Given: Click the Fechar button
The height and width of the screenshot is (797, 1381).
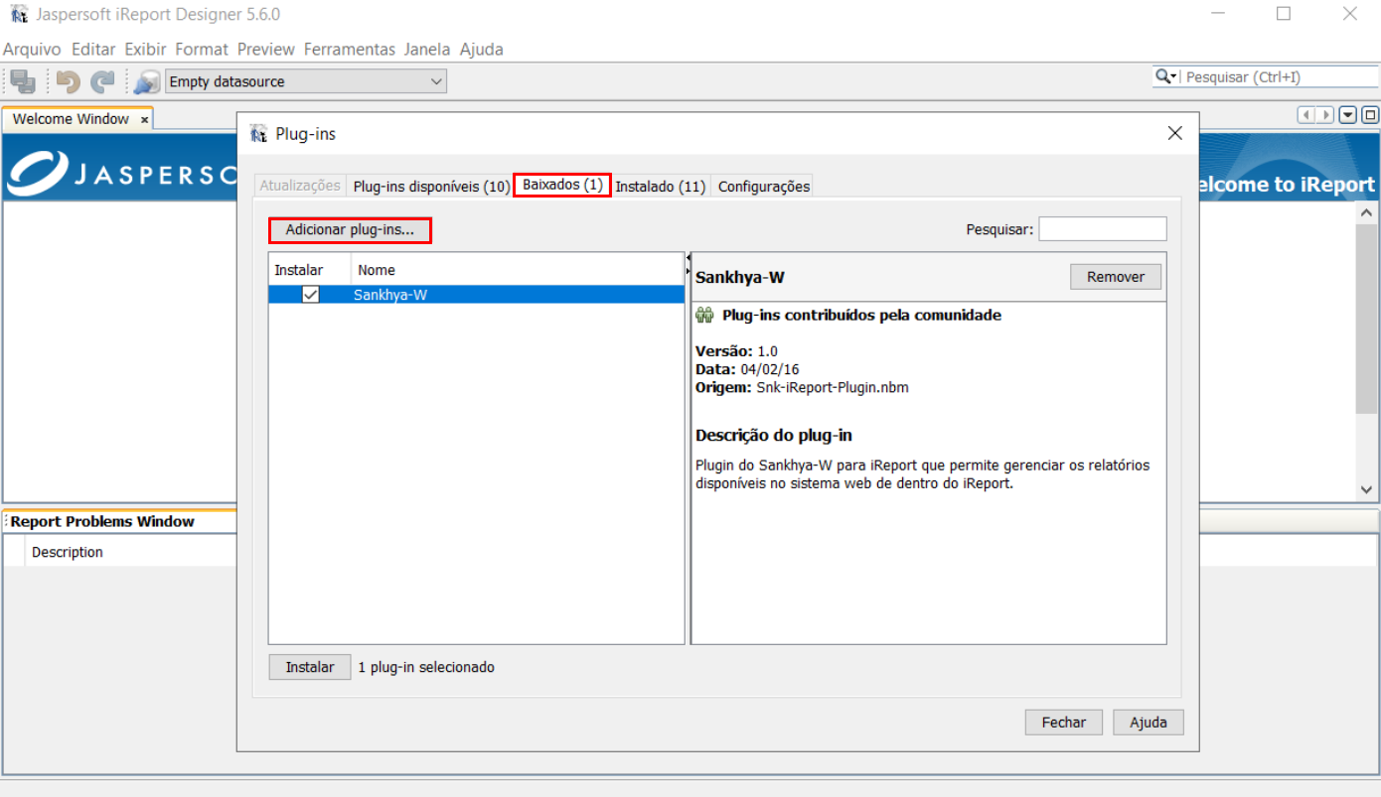Looking at the screenshot, I should (1064, 723).
